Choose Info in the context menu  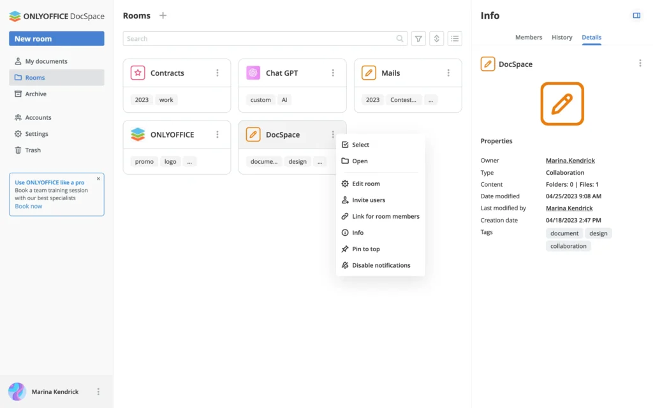click(380, 232)
